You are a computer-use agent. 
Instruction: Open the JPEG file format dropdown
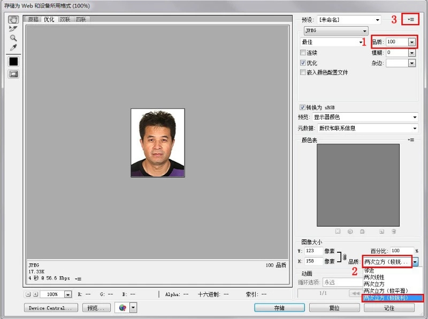(336, 30)
